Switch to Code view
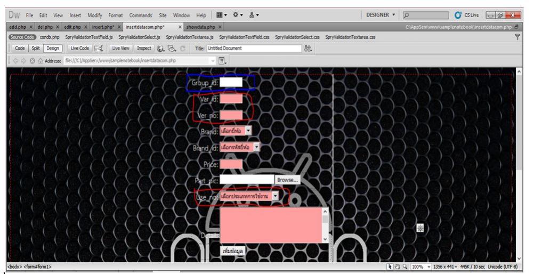This screenshot has width=534, height=274. tap(20, 49)
